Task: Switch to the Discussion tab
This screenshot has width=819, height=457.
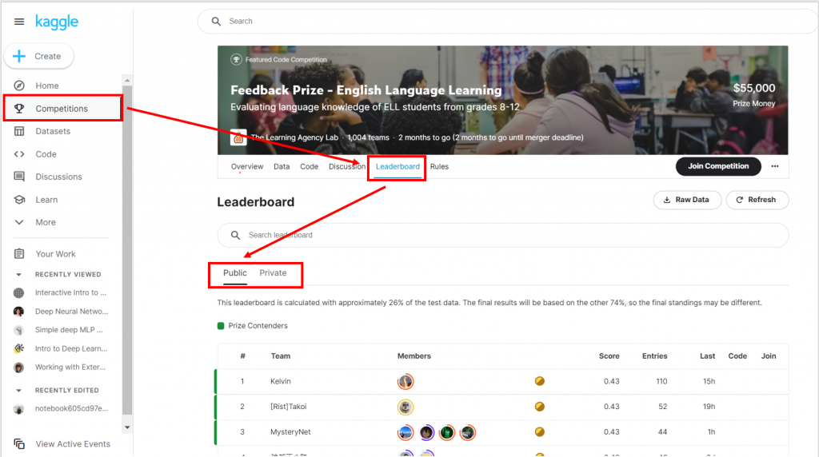Action: tap(347, 166)
